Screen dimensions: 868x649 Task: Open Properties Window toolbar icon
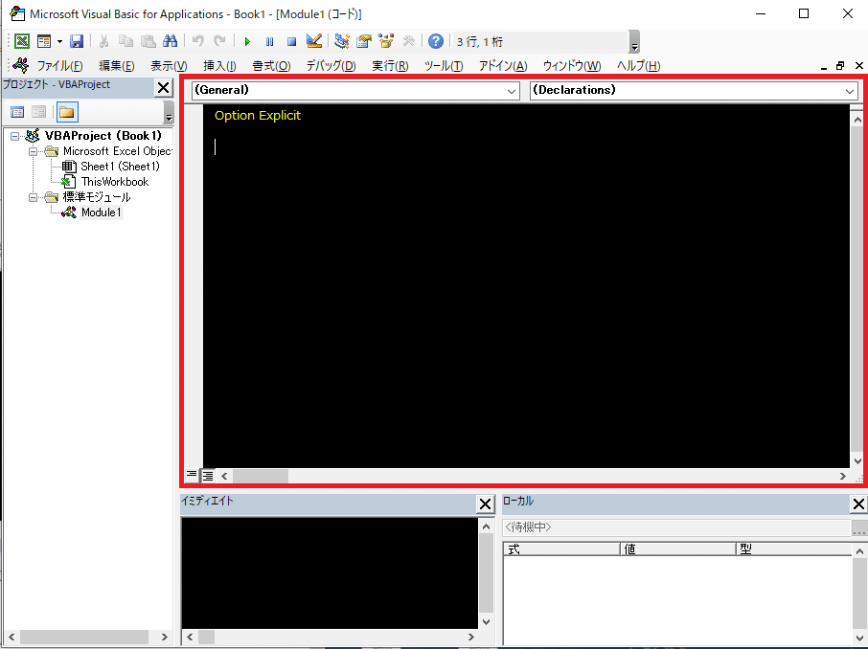(x=364, y=41)
